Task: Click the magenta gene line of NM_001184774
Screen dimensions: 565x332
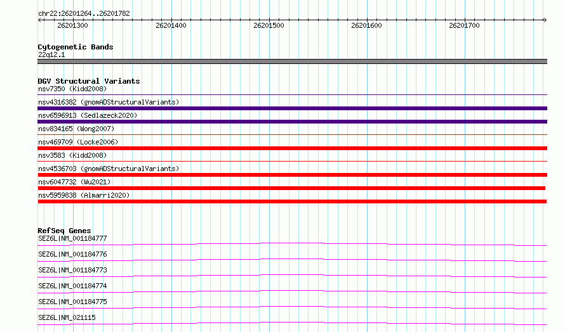Action: click(292, 292)
